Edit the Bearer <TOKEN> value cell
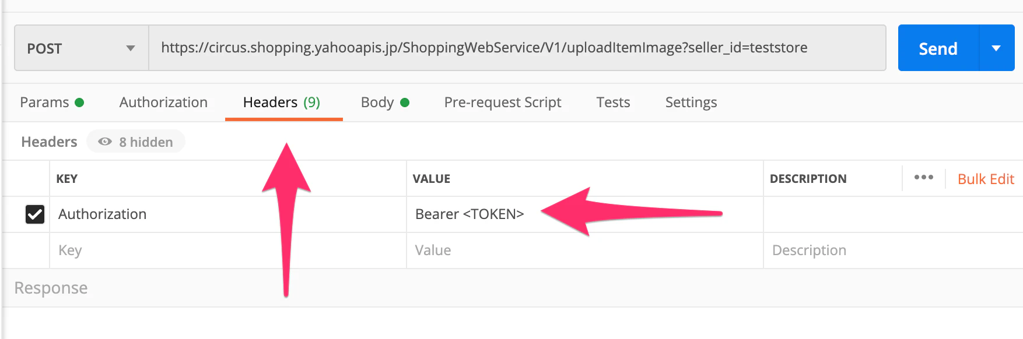1023x339 pixels. [585, 214]
